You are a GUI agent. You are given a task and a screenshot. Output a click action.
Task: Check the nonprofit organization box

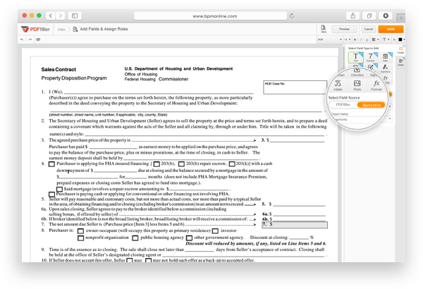[x=80, y=238]
